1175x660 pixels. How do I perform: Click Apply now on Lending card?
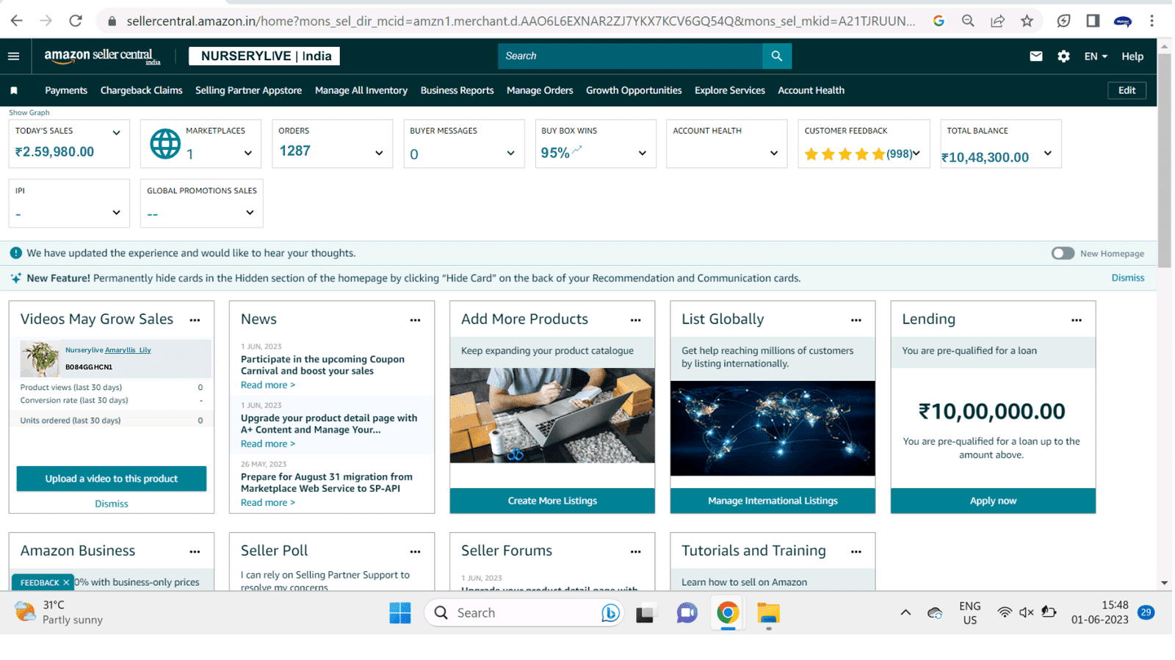point(993,501)
